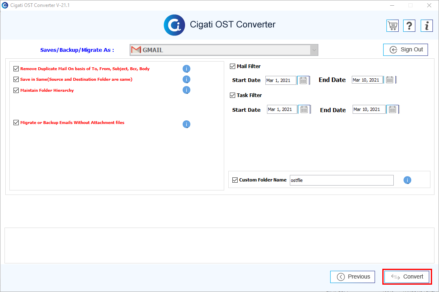Viewport: 439px width, 292px height.
Task: Start conversion with the Convert button
Action: [x=407, y=277]
